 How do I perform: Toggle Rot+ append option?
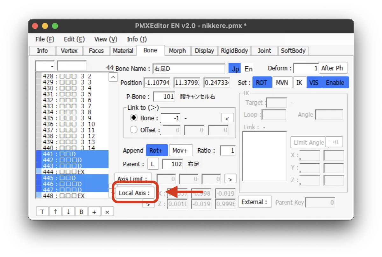point(156,150)
